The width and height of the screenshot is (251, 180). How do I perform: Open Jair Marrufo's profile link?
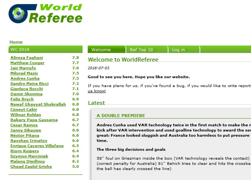(x=23, y=68)
